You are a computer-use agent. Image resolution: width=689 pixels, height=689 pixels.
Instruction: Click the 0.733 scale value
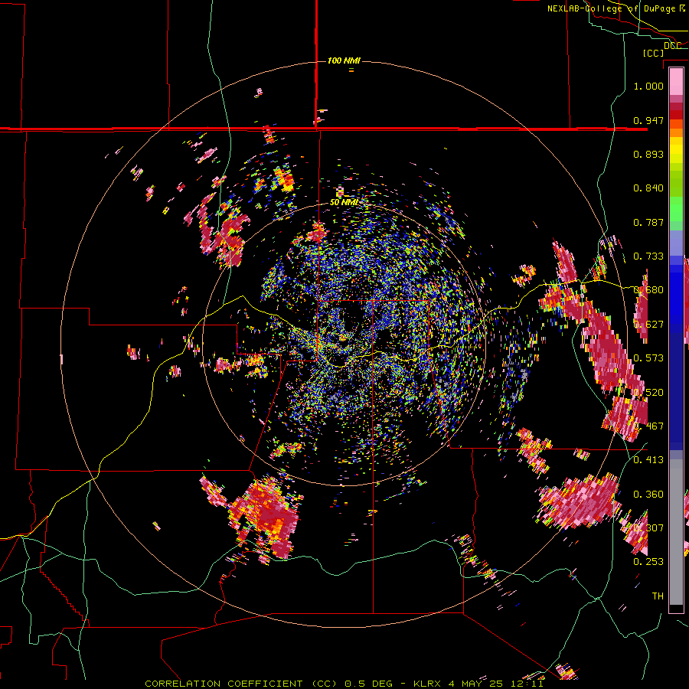click(648, 256)
